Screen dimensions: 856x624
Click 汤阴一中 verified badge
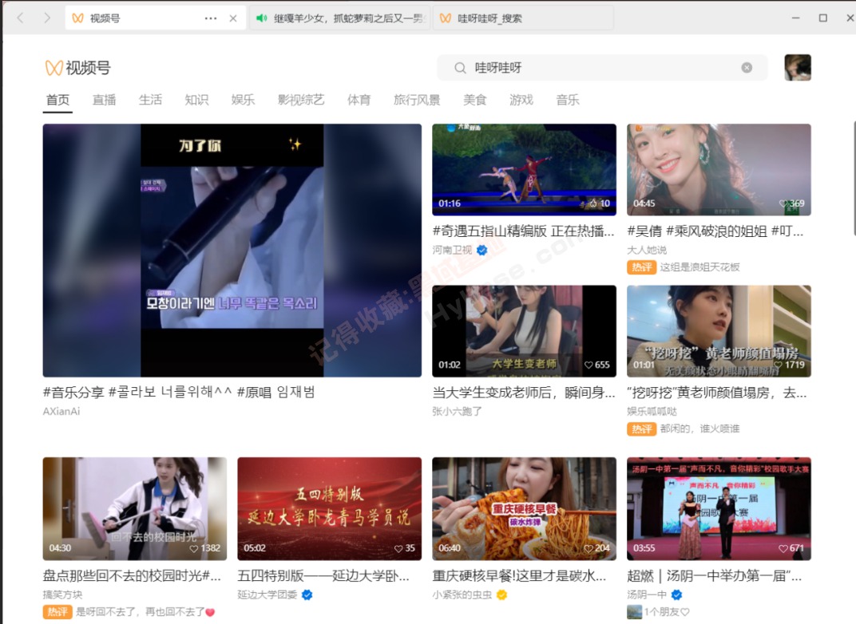pos(676,594)
